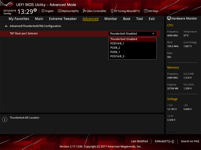This screenshot has width=201, height=150.
Task: Click CPU temperature value 37°C
Action: coord(186,36)
